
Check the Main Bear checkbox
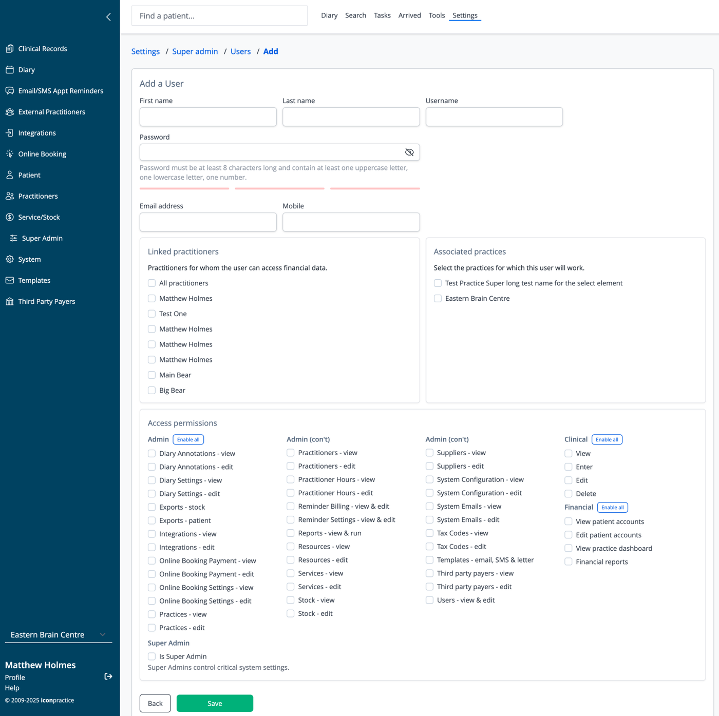click(x=152, y=375)
